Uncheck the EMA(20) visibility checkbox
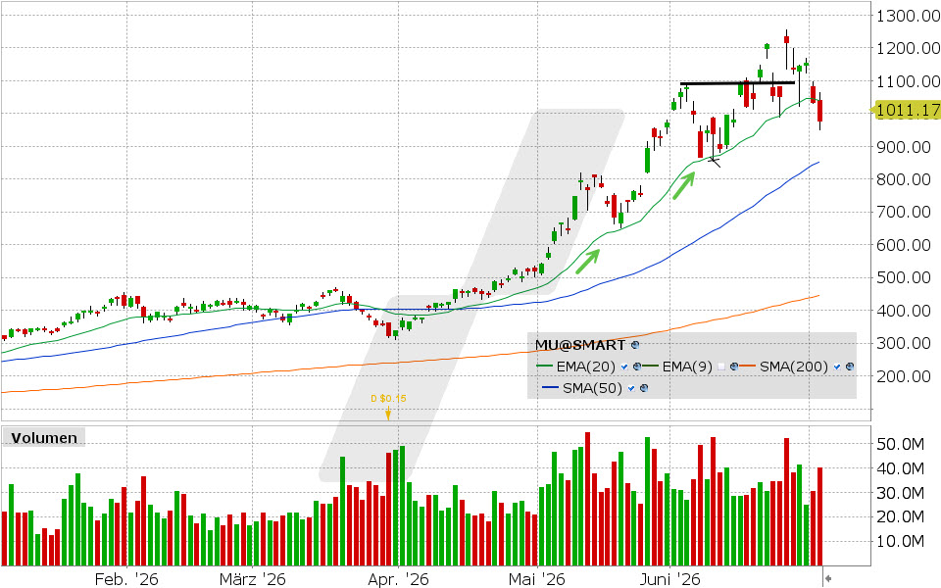The image size is (941, 588). pos(625,367)
